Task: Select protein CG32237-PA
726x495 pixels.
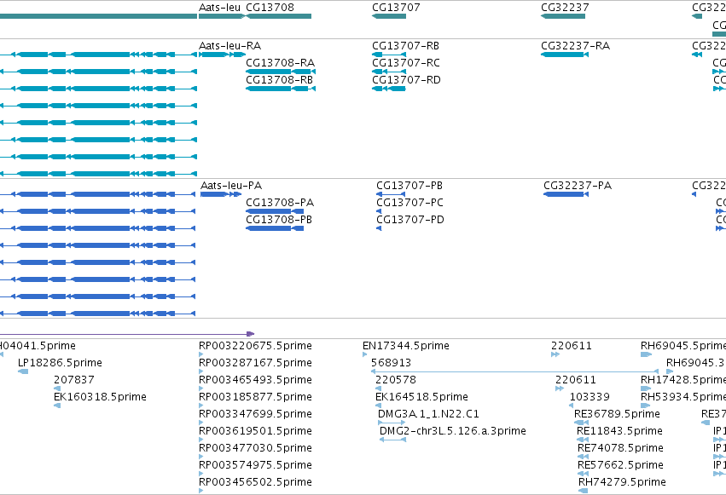Action: (x=578, y=186)
